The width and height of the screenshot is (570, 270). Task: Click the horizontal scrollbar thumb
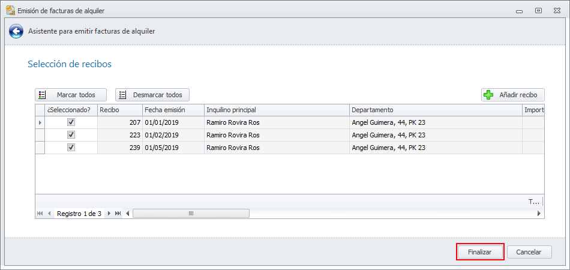click(x=191, y=214)
